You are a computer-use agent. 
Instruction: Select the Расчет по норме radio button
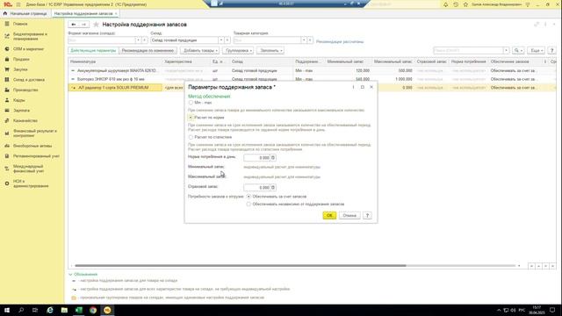[x=191, y=117]
